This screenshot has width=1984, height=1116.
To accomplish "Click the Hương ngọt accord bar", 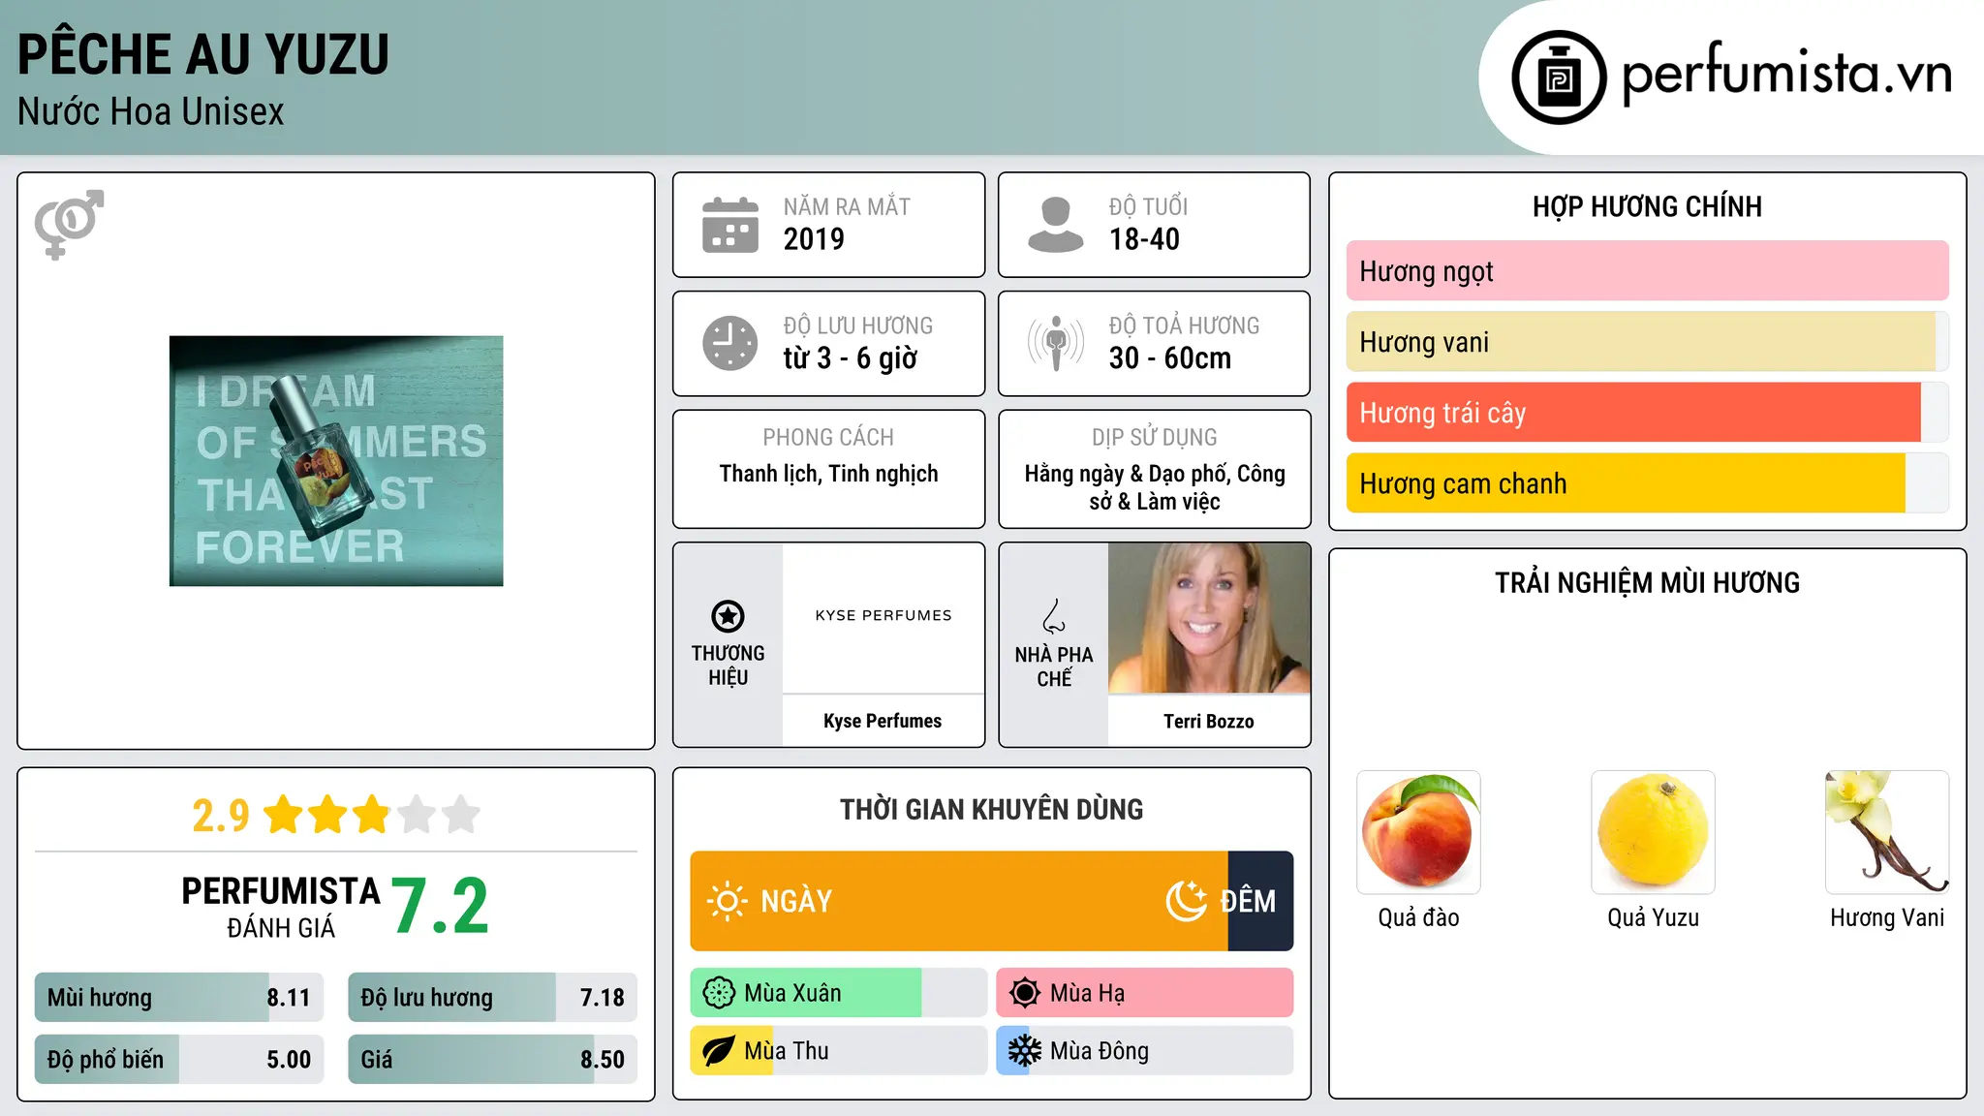I will pyautogui.click(x=1647, y=271).
